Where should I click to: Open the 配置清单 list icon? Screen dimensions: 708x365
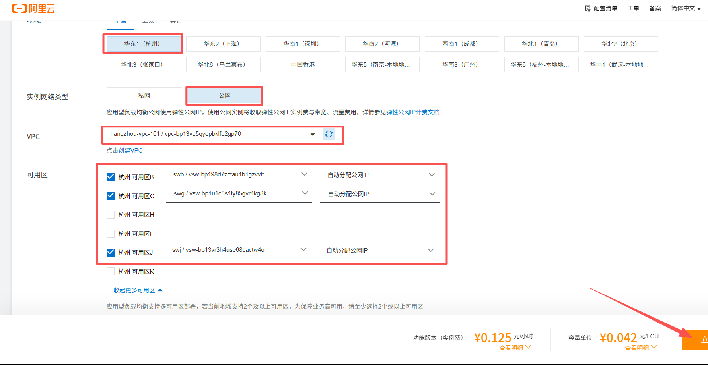(588, 8)
